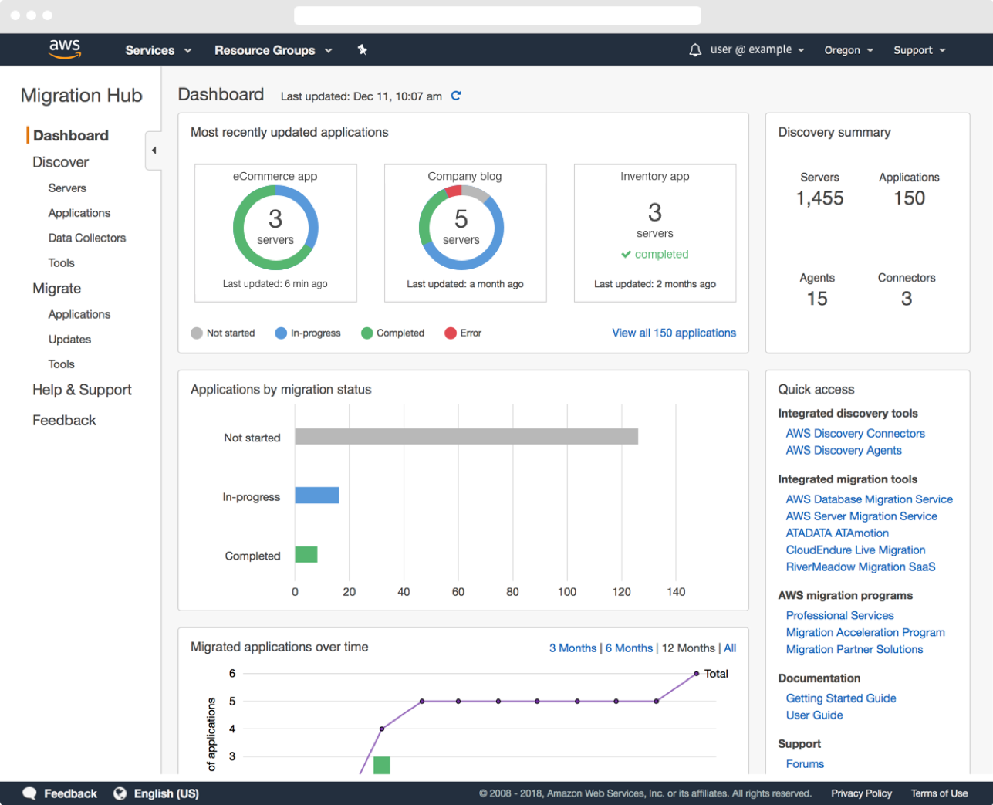Image resolution: width=993 pixels, height=805 pixels.
Task: Click the Feedback speech bubble icon
Action: pos(29,793)
